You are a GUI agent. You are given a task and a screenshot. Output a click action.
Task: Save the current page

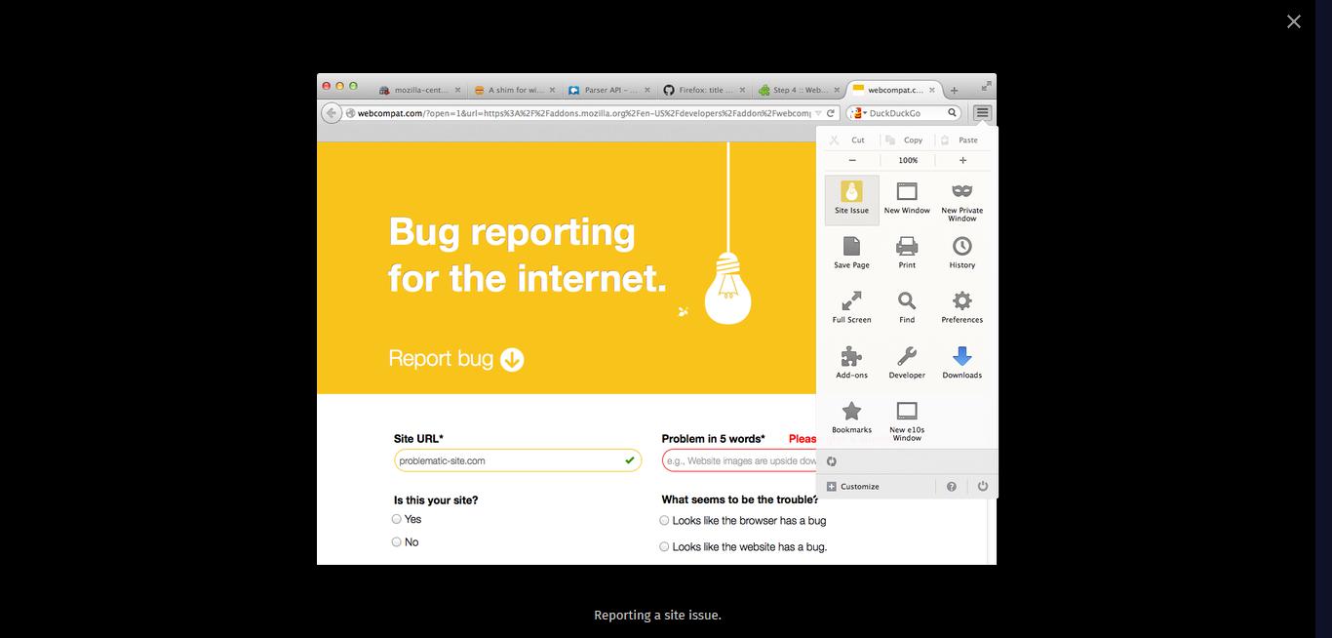point(850,251)
